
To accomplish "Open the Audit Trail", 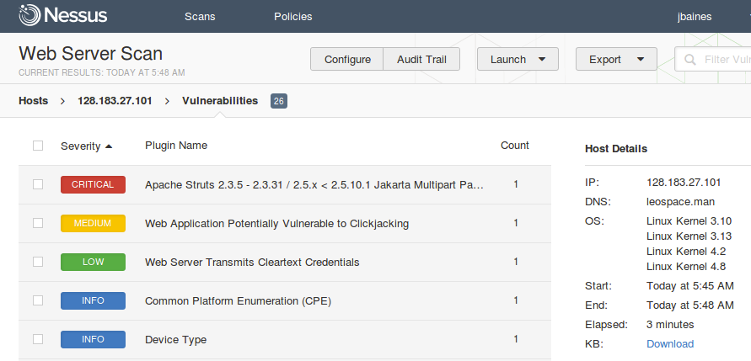I will click(x=421, y=59).
